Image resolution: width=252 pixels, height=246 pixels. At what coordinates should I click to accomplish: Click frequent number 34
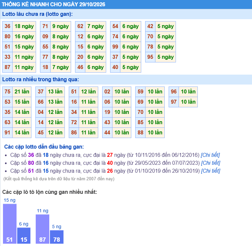74,112
